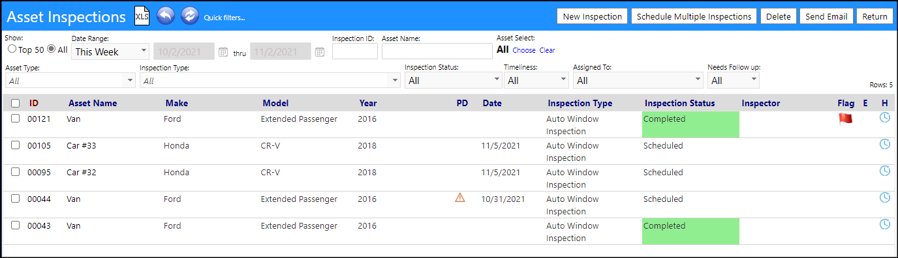The height and width of the screenshot is (258, 898).
Task: Select the Top 50 radio button
Action: (x=11, y=49)
